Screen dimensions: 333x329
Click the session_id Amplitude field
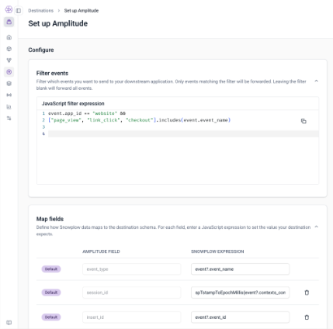[x=132, y=293]
